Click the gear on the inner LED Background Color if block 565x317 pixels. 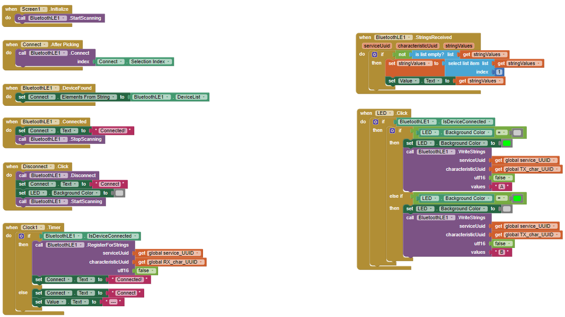393,130
